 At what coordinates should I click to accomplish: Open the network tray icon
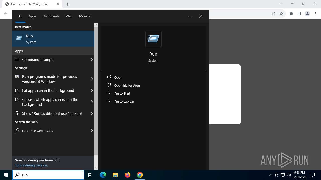pyautogui.click(x=283, y=175)
